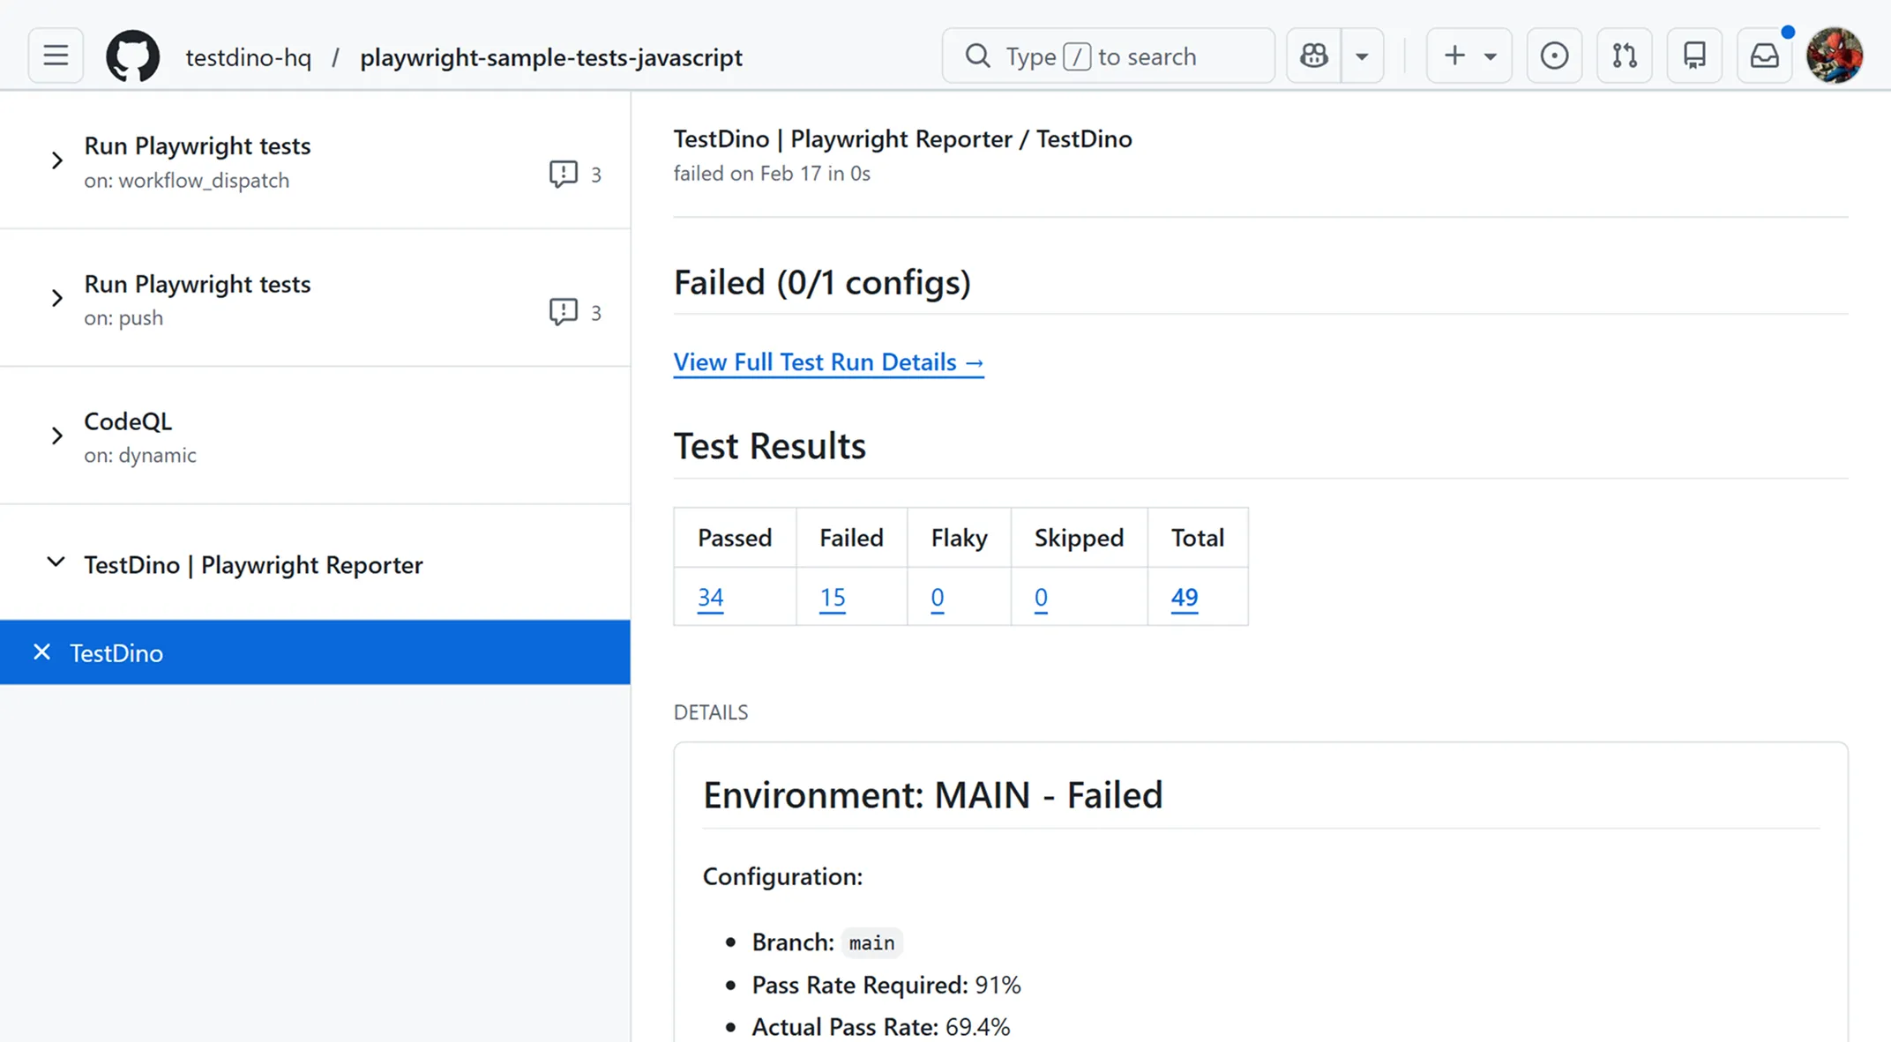Open the testdino-hq organization link

pos(249,57)
